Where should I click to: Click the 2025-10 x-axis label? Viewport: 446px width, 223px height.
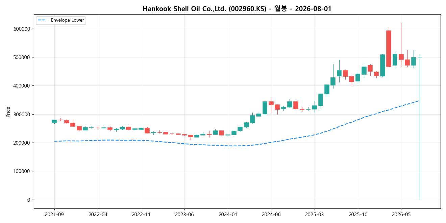point(357,214)
